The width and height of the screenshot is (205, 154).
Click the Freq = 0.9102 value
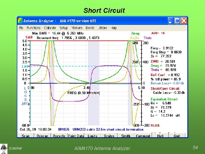tap(162, 48)
